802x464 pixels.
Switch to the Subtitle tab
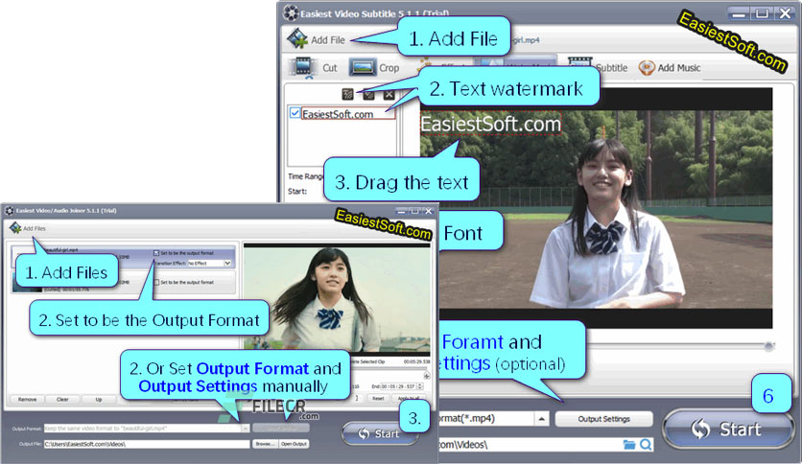click(599, 67)
